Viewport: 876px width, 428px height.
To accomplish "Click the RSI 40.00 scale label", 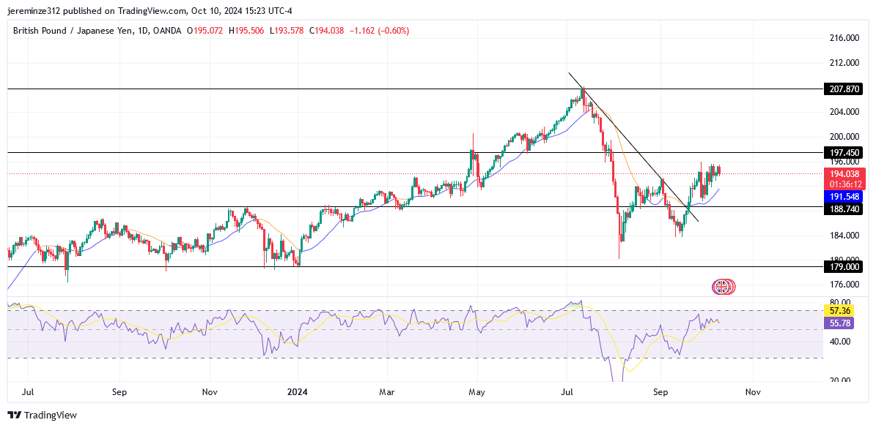I will tap(840, 342).
